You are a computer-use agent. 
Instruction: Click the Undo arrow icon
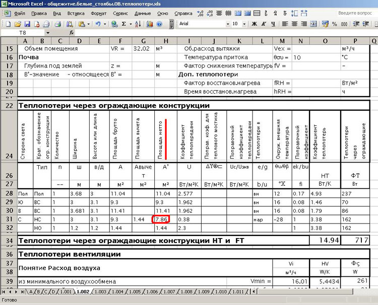[x=97, y=24]
